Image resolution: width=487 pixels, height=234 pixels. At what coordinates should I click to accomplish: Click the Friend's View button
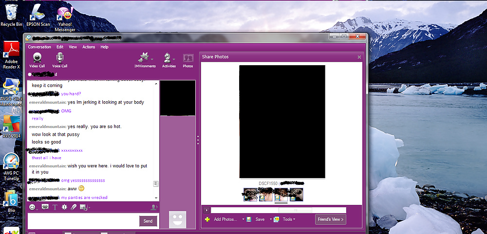[x=330, y=219]
